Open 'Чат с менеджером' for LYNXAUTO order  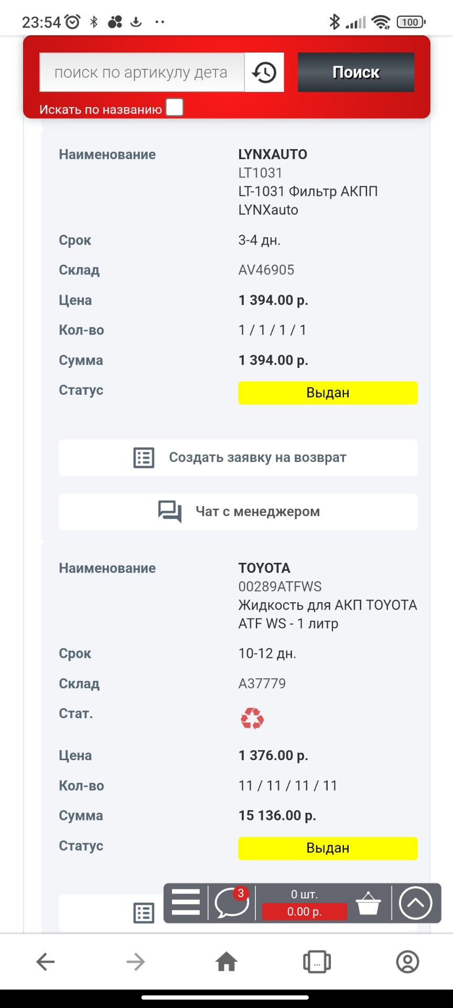point(238,512)
